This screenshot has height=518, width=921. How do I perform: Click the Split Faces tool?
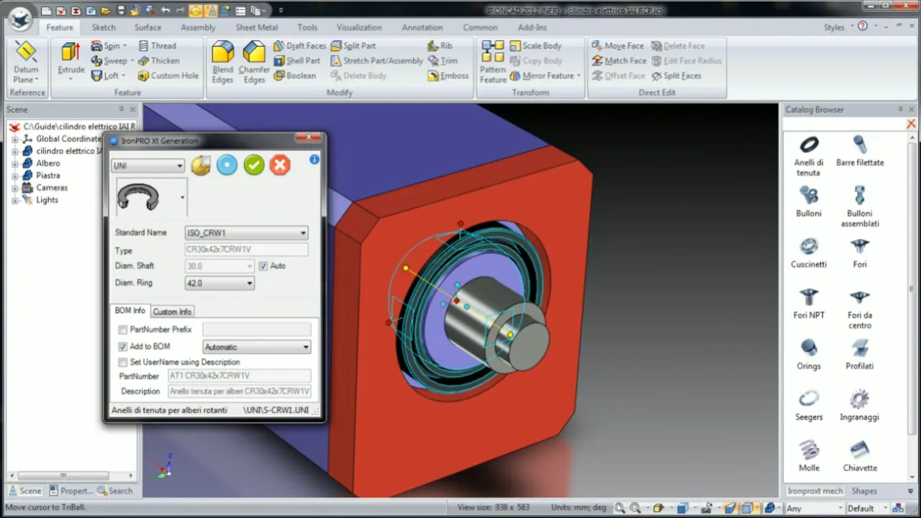click(676, 76)
